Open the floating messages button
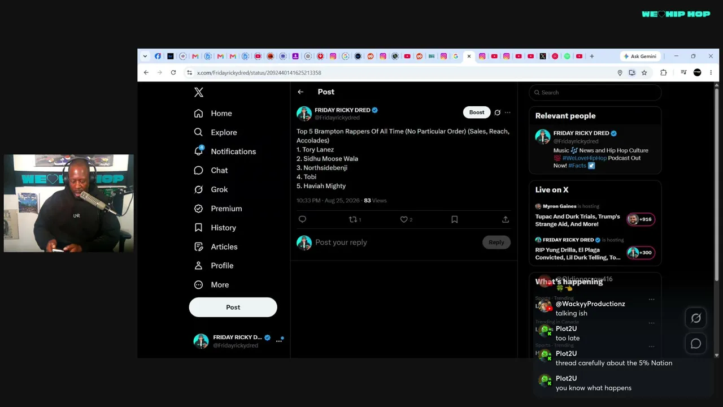 696,344
